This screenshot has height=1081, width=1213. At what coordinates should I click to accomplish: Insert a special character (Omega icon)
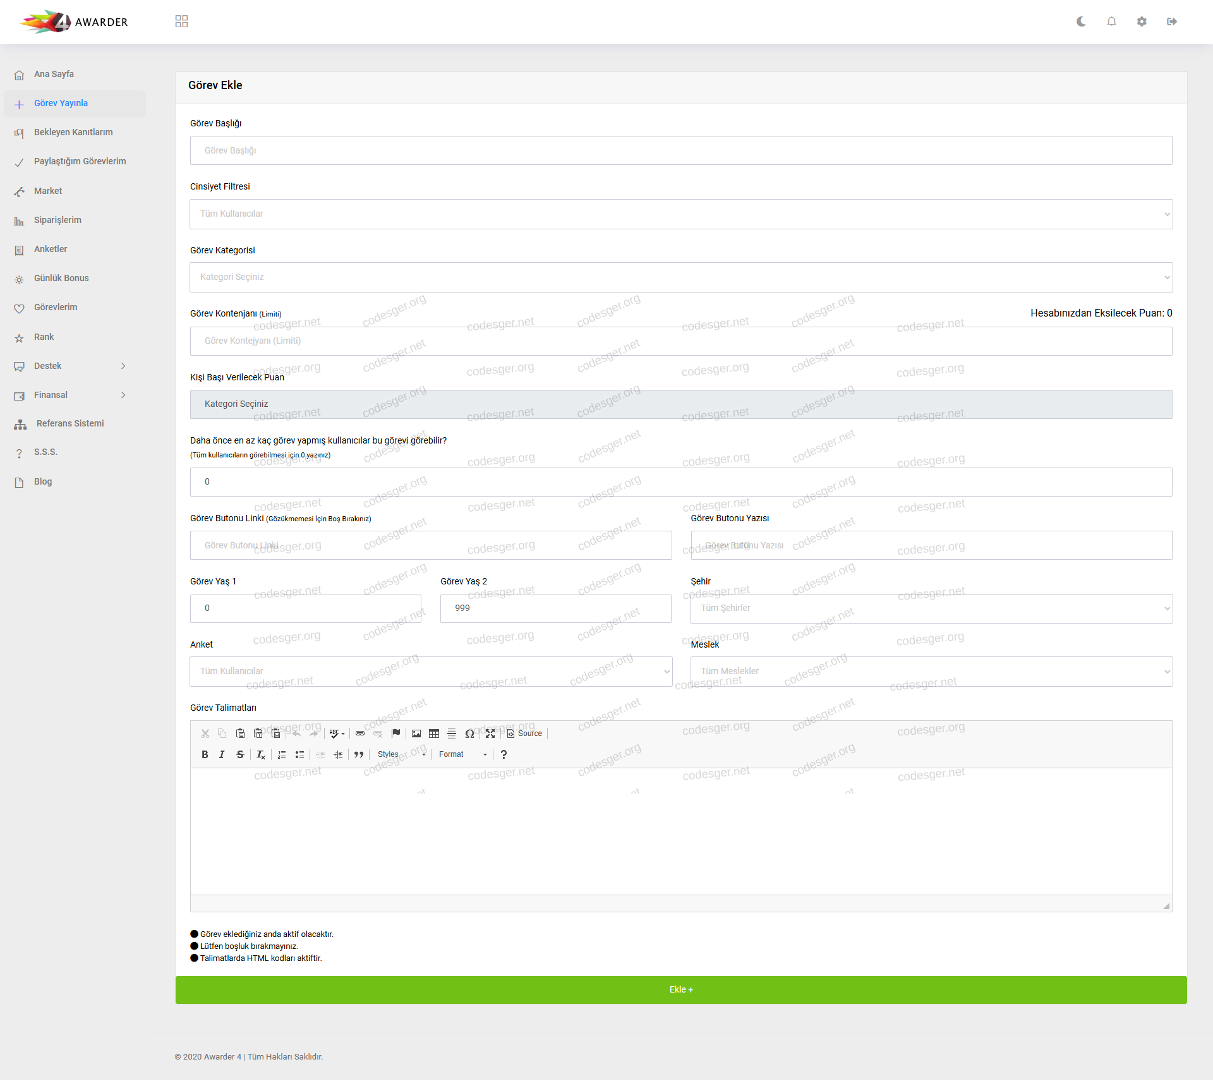(x=469, y=734)
